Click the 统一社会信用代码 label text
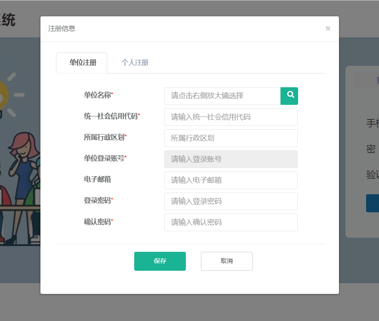 point(111,116)
